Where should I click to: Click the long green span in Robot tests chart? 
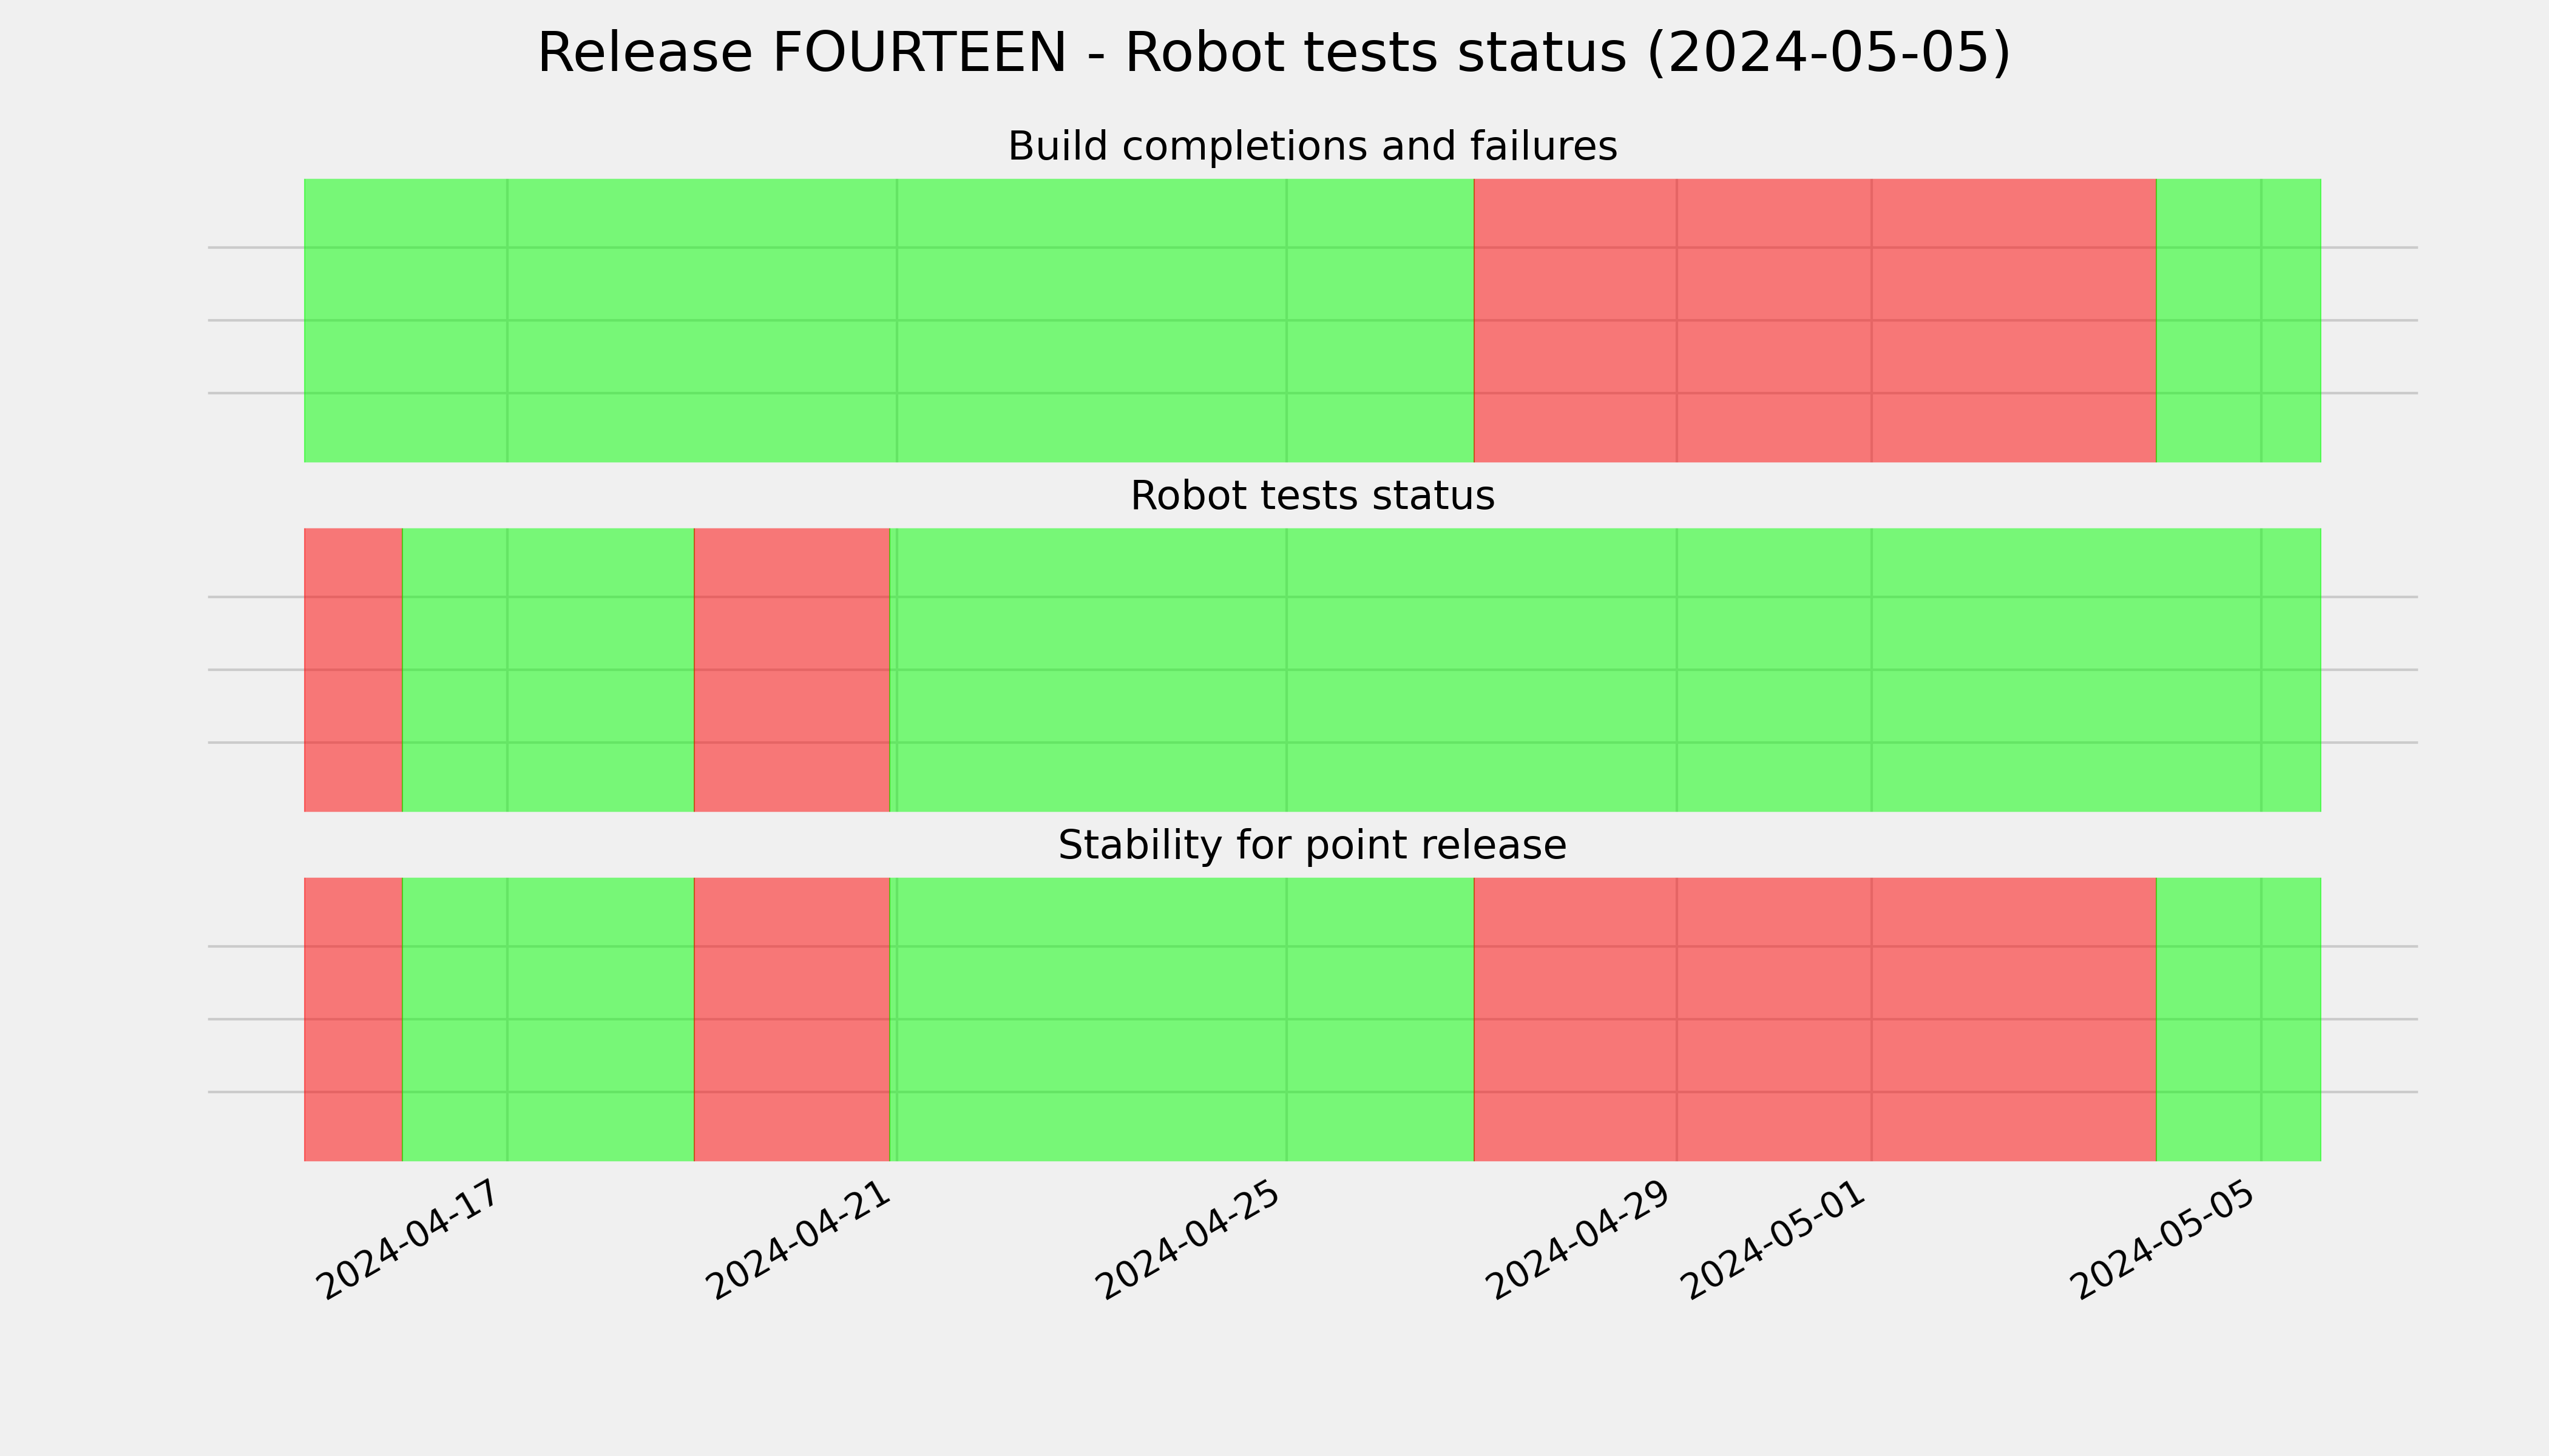[x=1606, y=669]
